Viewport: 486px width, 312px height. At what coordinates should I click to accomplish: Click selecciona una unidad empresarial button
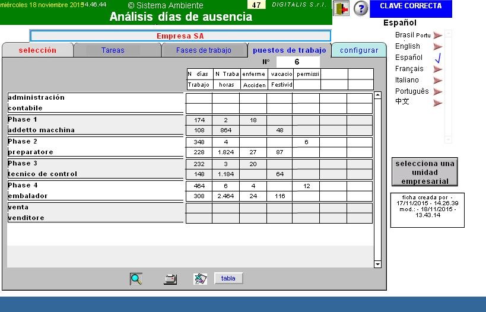425,172
